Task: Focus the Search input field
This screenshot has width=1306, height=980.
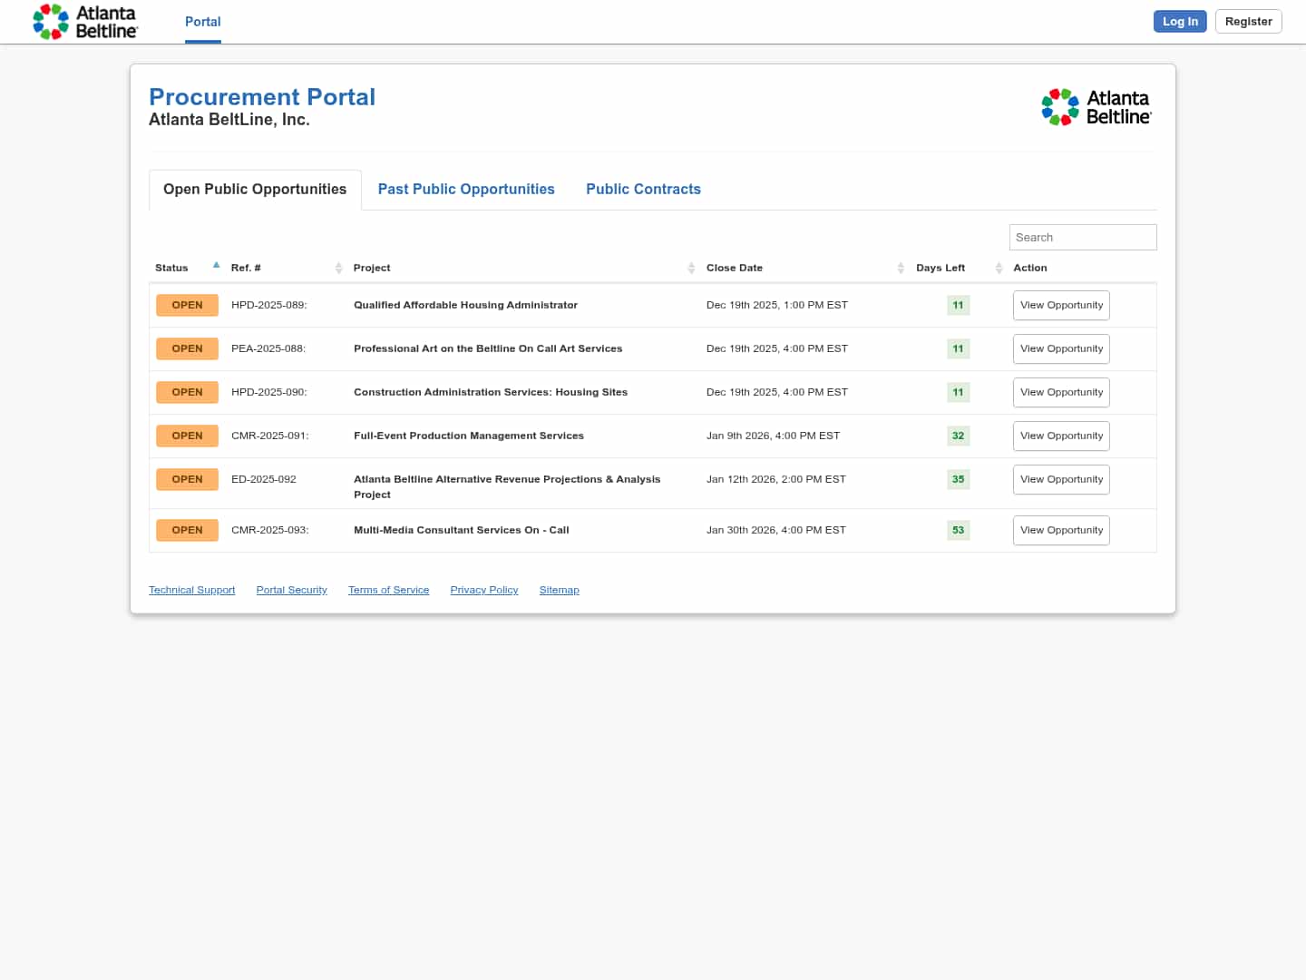Action: [x=1082, y=237]
